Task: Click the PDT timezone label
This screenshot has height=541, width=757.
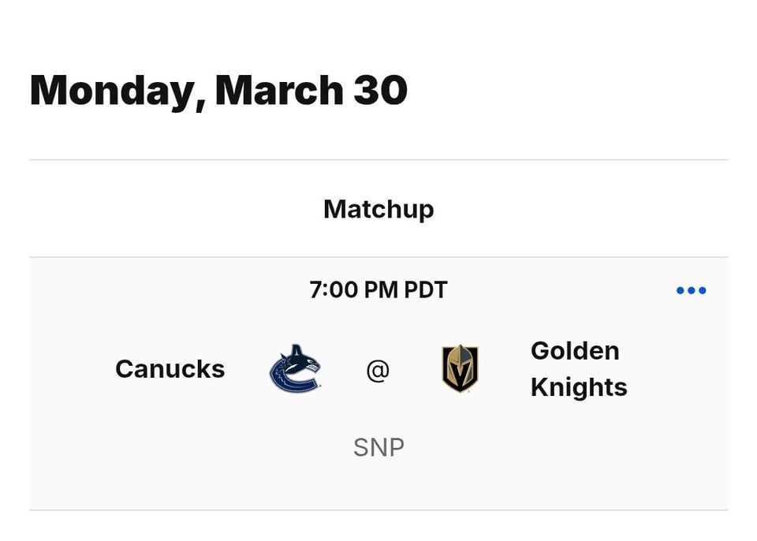Action: [x=426, y=290]
